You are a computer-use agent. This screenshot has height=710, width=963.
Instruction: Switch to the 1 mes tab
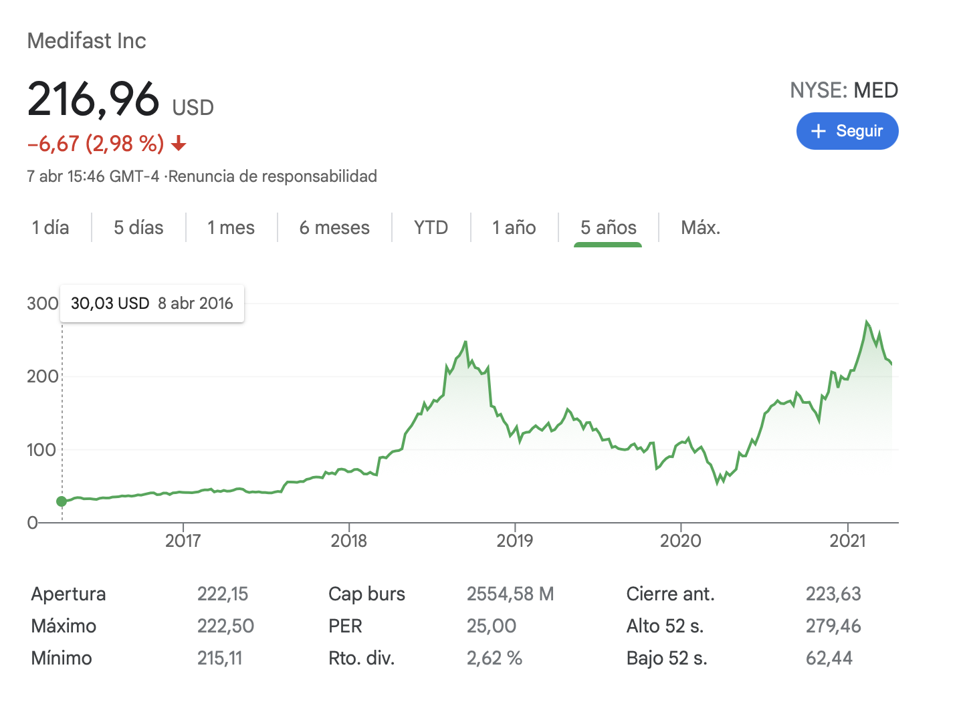pos(231,227)
